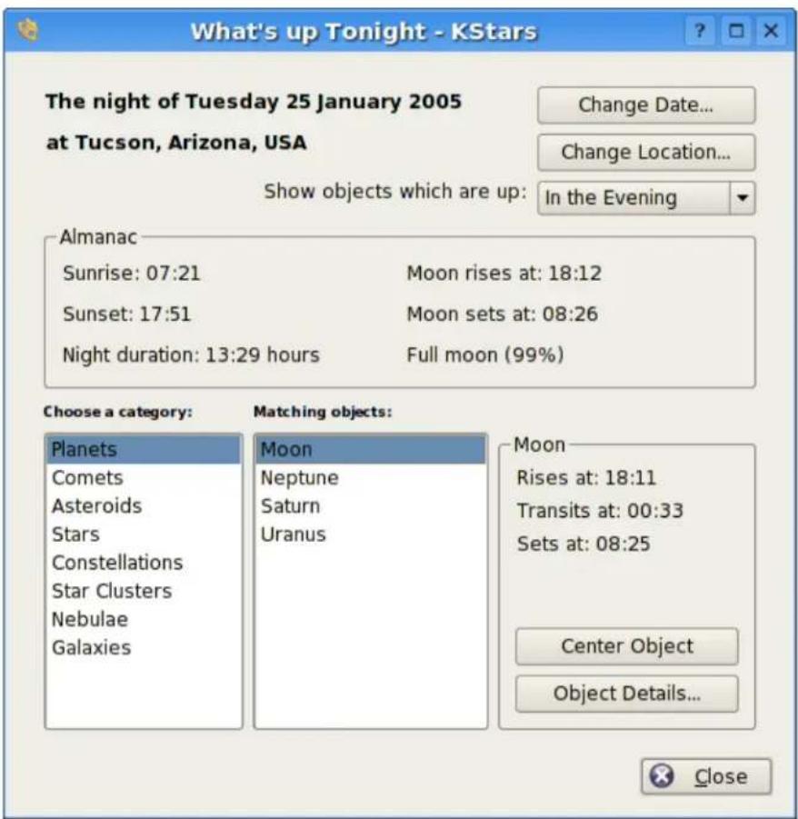Select the Asteroids category
Viewport: 798px width, 819px height.
(144, 505)
